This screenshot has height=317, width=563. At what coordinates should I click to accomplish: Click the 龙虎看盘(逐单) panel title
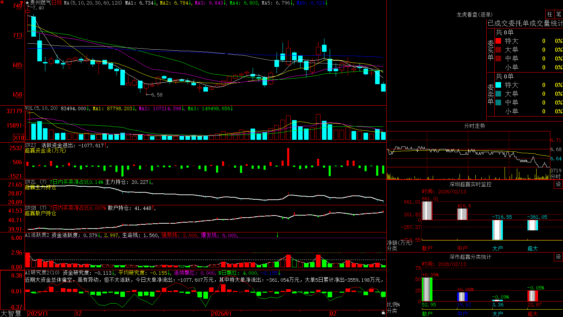point(474,14)
